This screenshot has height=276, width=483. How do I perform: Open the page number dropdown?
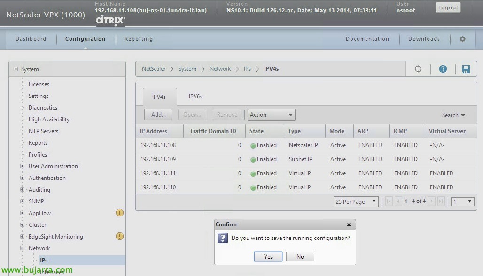[x=462, y=201]
